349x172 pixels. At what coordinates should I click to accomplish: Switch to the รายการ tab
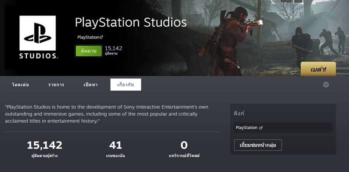coord(56,85)
